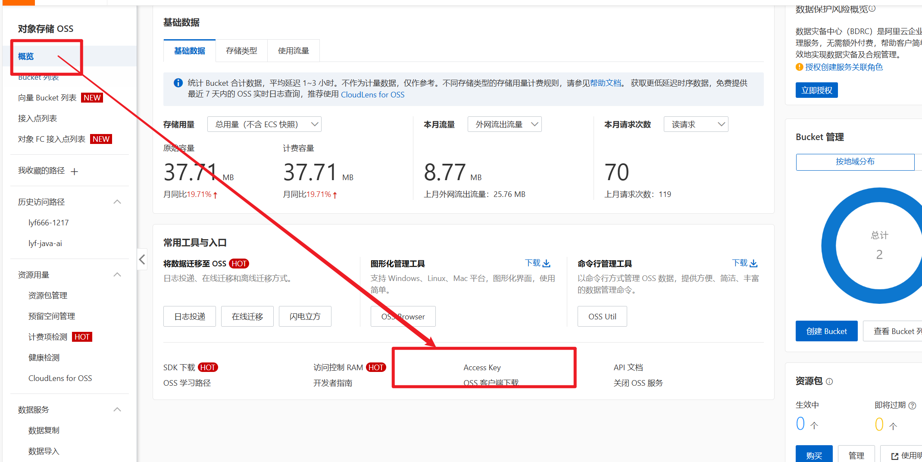The height and width of the screenshot is (462, 922).
Task: Open the 读请求 dropdown
Action: (696, 124)
